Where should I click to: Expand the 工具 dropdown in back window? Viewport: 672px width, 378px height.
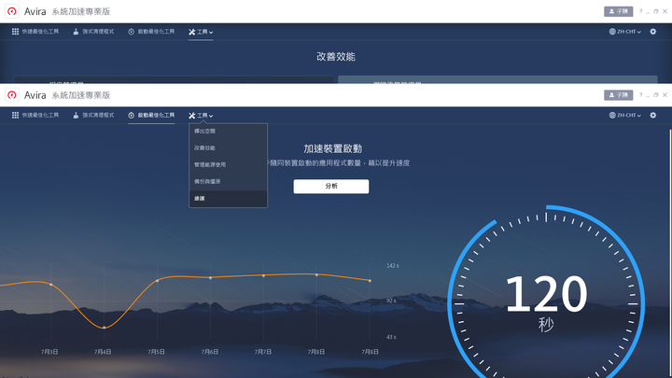click(201, 32)
